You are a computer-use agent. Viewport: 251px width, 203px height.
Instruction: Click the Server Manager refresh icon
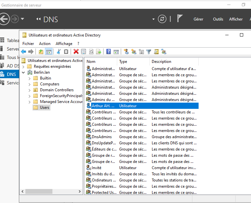162,19
